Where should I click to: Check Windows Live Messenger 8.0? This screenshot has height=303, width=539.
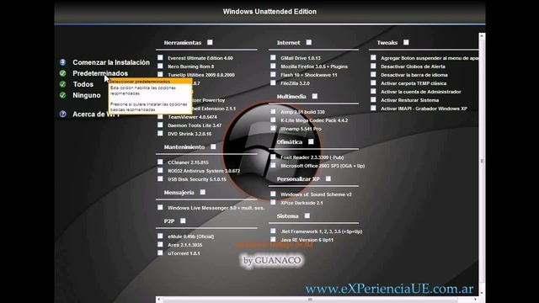[160, 208]
